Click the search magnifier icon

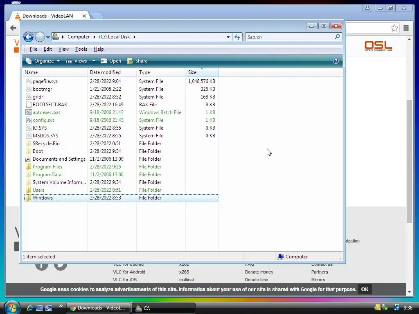(337, 36)
